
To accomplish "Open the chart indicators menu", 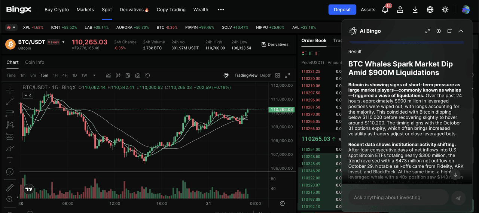I will (108, 75).
